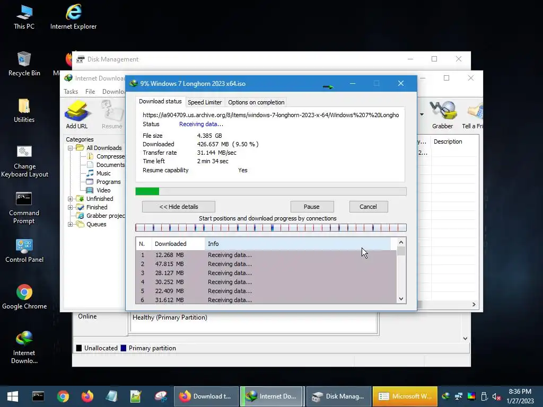543x407 pixels.
Task: Open Control Panel desktop icon
Action: tap(24, 251)
